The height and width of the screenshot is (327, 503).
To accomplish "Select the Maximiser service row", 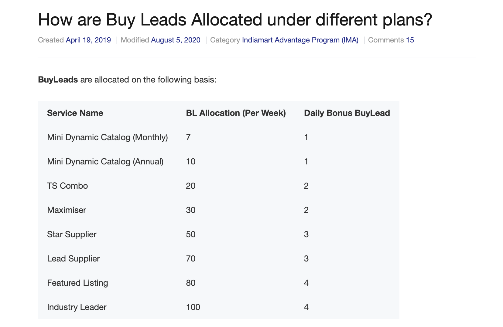I will click(219, 210).
